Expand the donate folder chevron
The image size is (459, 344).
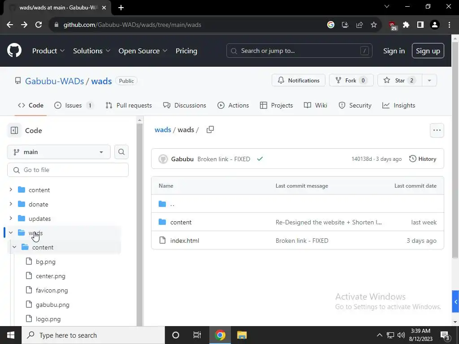coord(11,204)
